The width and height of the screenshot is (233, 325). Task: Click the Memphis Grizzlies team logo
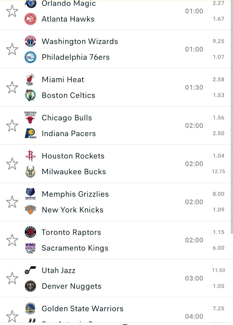pos(30,194)
